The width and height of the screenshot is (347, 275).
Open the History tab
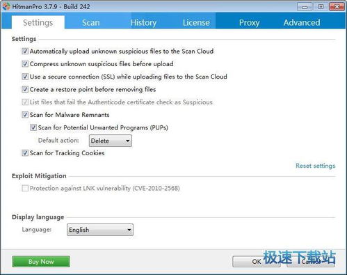point(143,22)
